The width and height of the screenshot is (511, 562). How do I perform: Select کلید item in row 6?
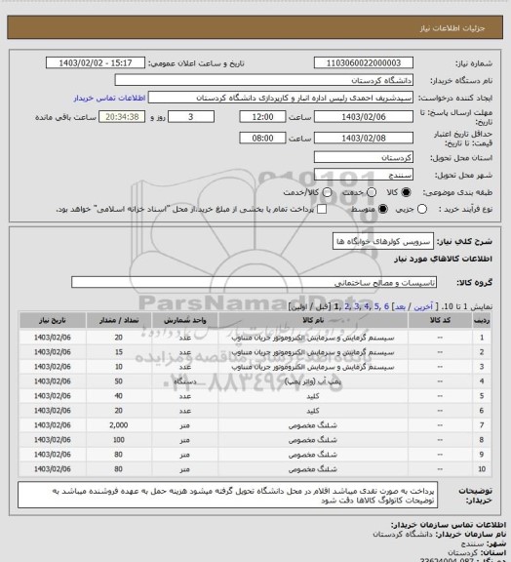[313, 411]
